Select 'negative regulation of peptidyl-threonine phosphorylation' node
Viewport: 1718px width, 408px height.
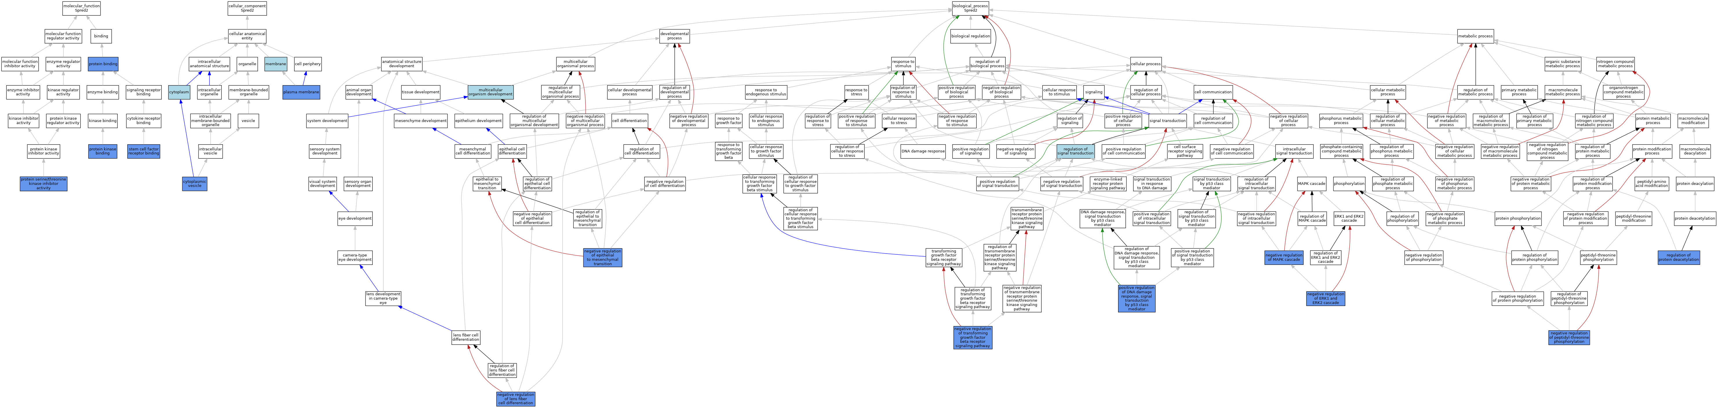pos(1569,337)
